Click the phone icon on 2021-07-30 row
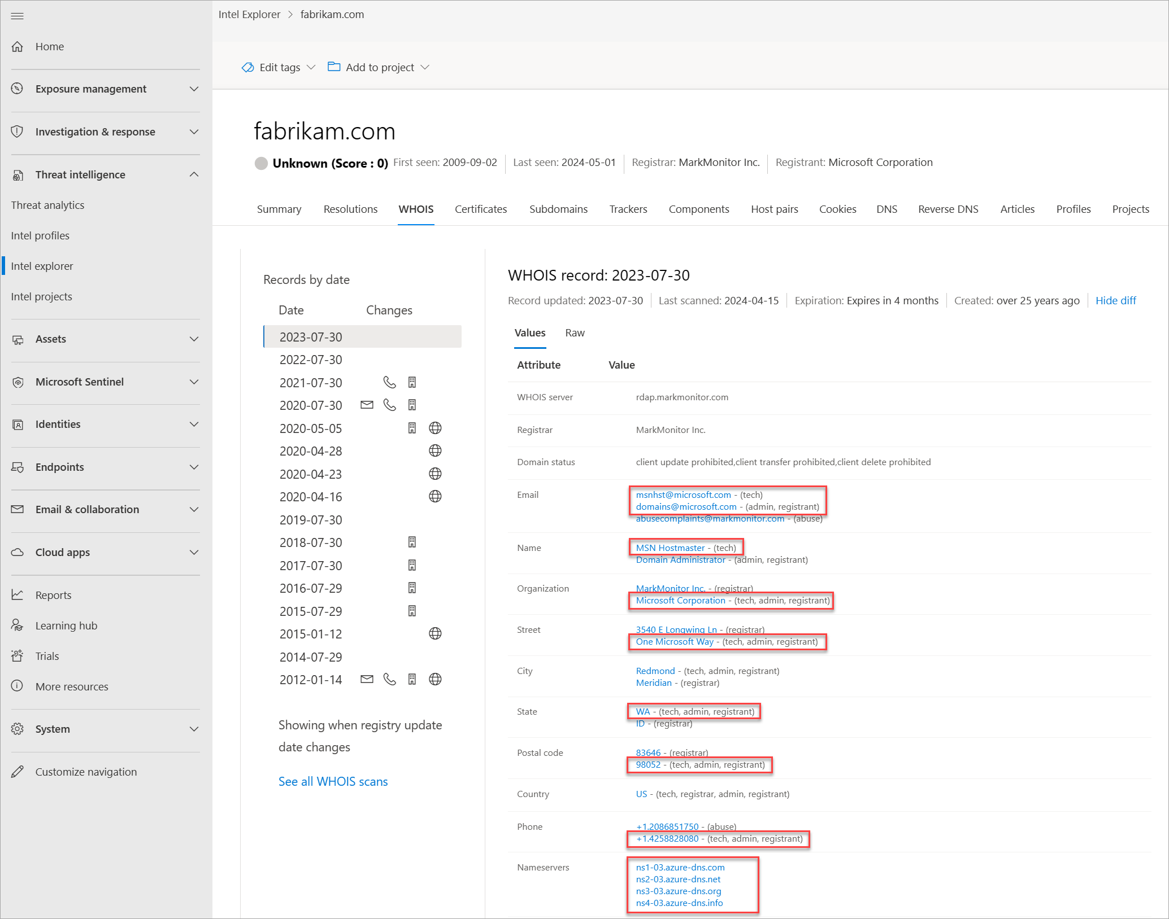The height and width of the screenshot is (919, 1169). (x=389, y=383)
